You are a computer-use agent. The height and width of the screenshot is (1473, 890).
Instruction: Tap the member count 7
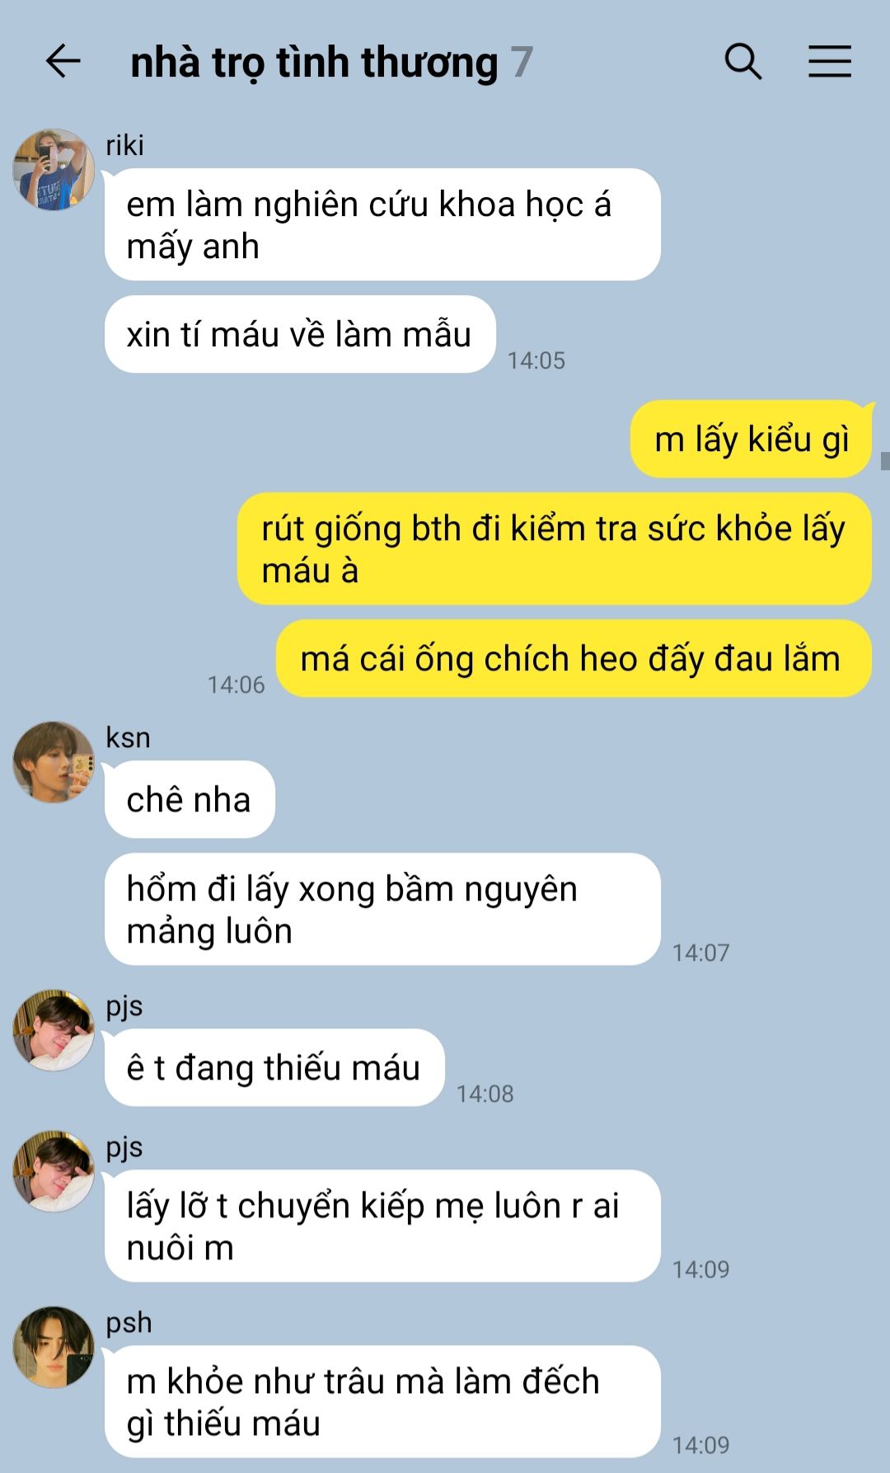click(522, 63)
